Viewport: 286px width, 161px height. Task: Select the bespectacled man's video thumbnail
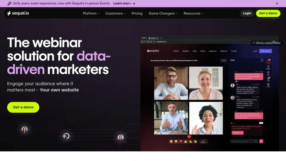pyautogui.click(x=171, y=83)
